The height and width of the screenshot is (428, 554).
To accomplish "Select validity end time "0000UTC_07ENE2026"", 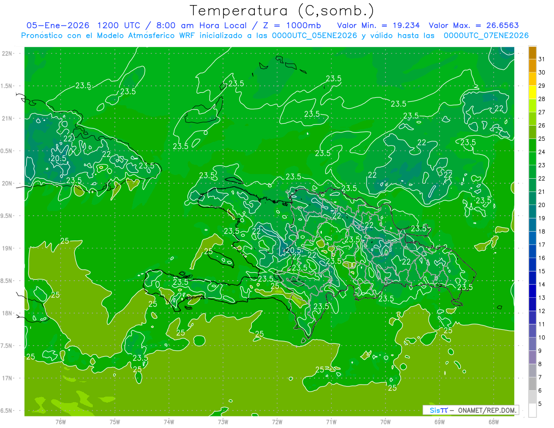I will (486, 35).
